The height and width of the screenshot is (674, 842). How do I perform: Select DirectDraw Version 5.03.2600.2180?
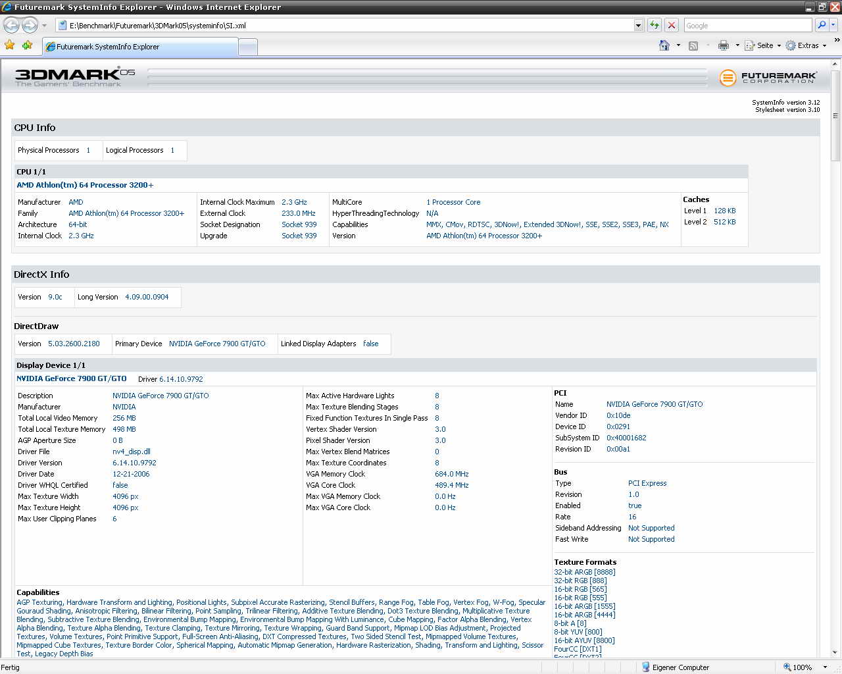[x=74, y=344]
